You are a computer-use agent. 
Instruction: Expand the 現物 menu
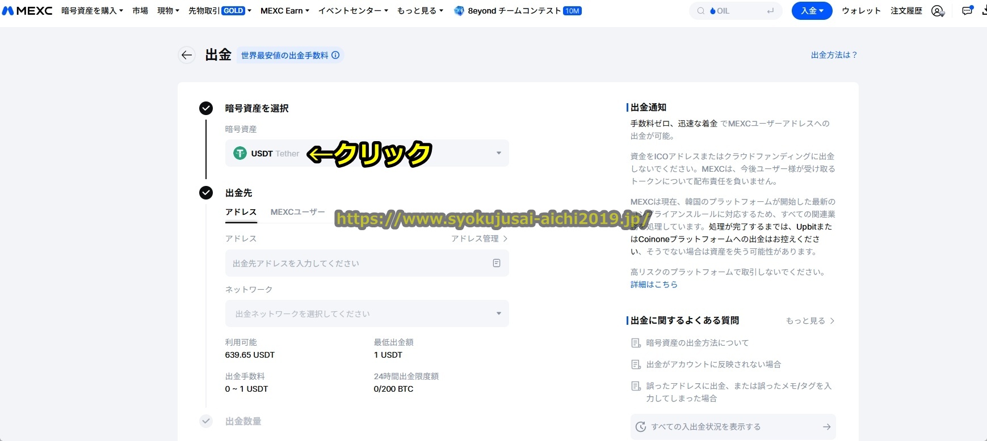168,11
